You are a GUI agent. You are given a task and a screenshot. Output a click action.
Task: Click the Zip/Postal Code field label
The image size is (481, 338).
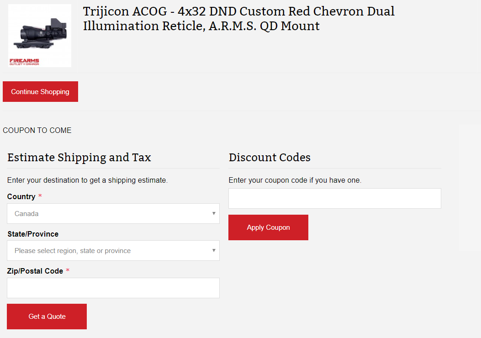[35, 271]
